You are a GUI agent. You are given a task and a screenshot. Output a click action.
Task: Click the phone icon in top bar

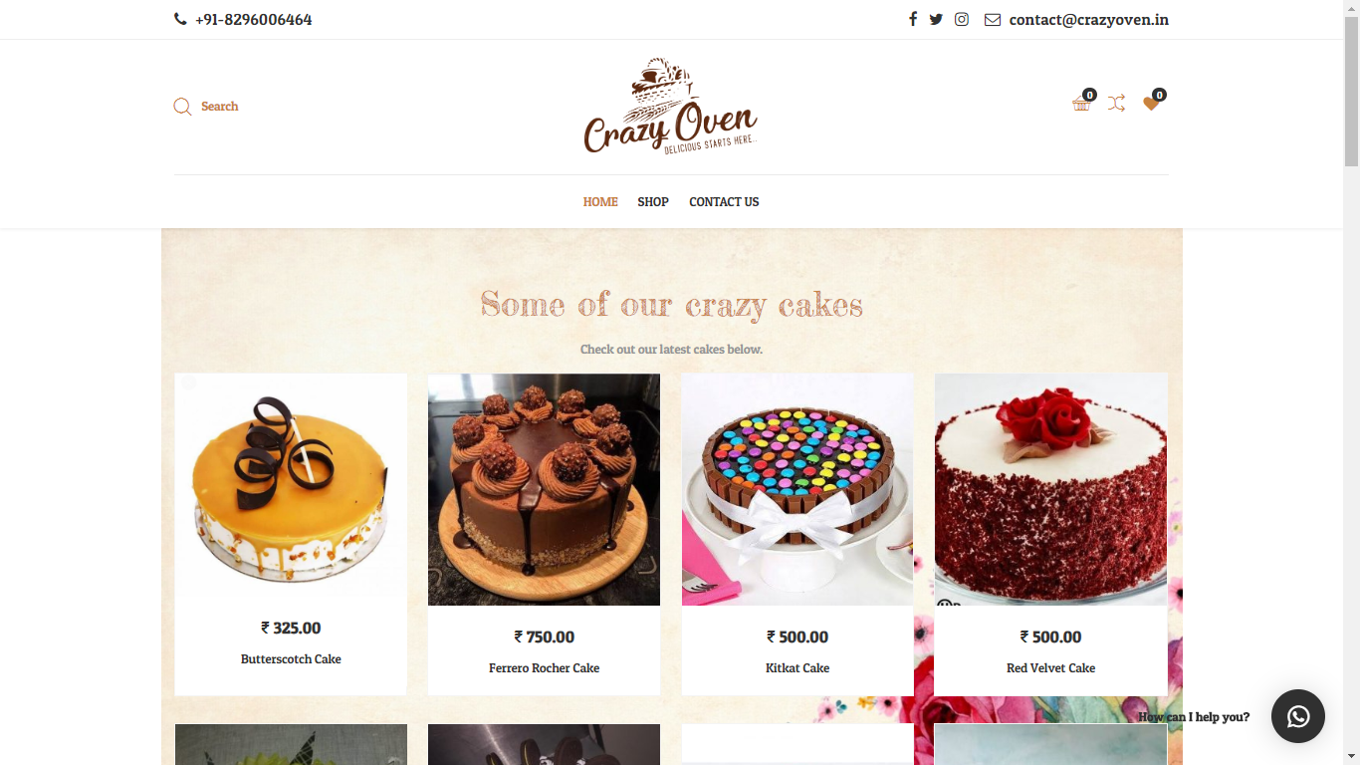[x=180, y=19]
